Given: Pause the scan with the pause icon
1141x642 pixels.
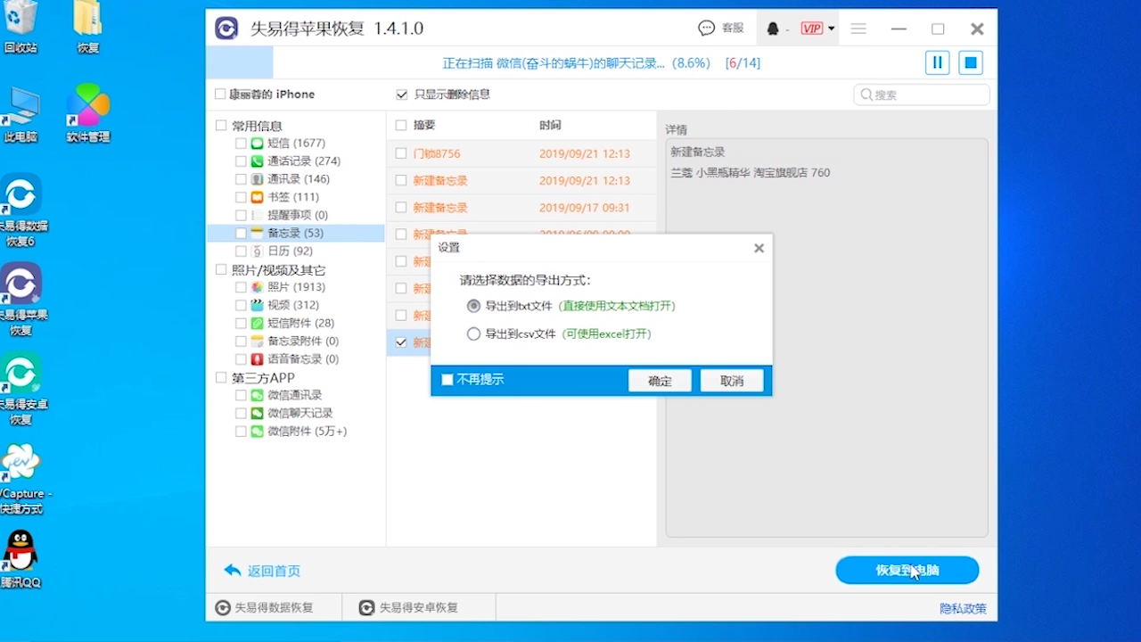Looking at the screenshot, I should point(937,62).
